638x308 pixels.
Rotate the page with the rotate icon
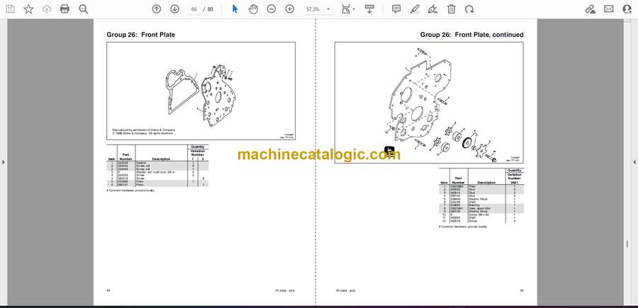point(469,9)
